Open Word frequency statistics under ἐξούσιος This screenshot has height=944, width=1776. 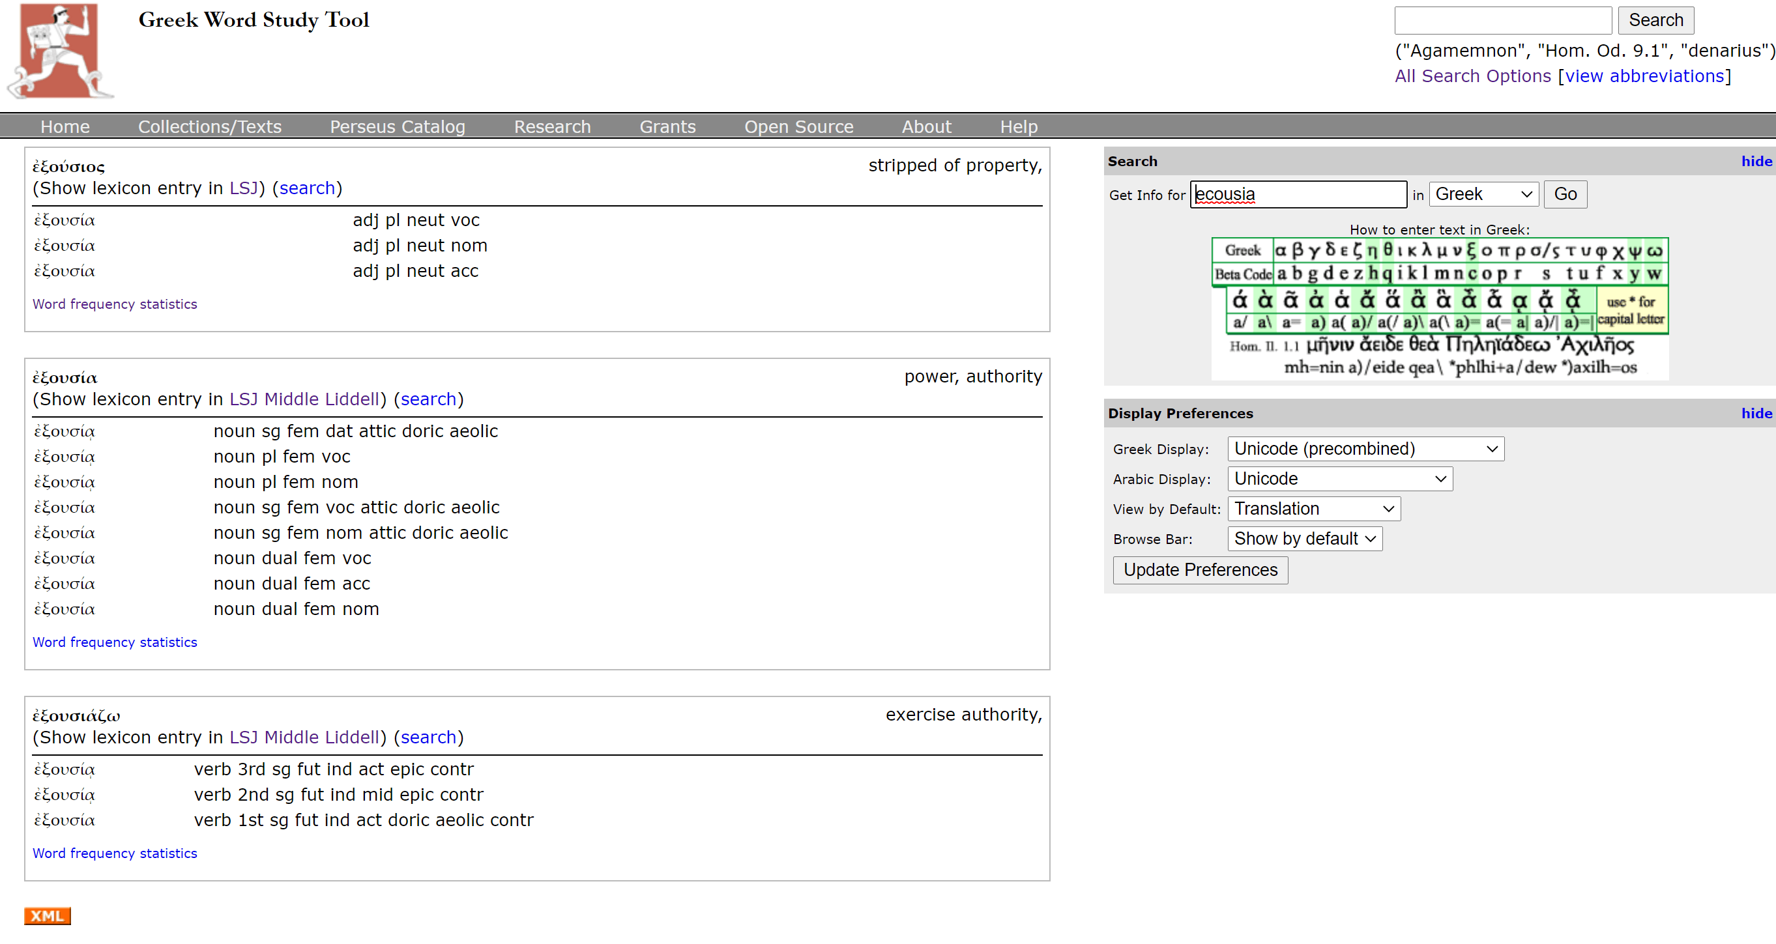115,304
